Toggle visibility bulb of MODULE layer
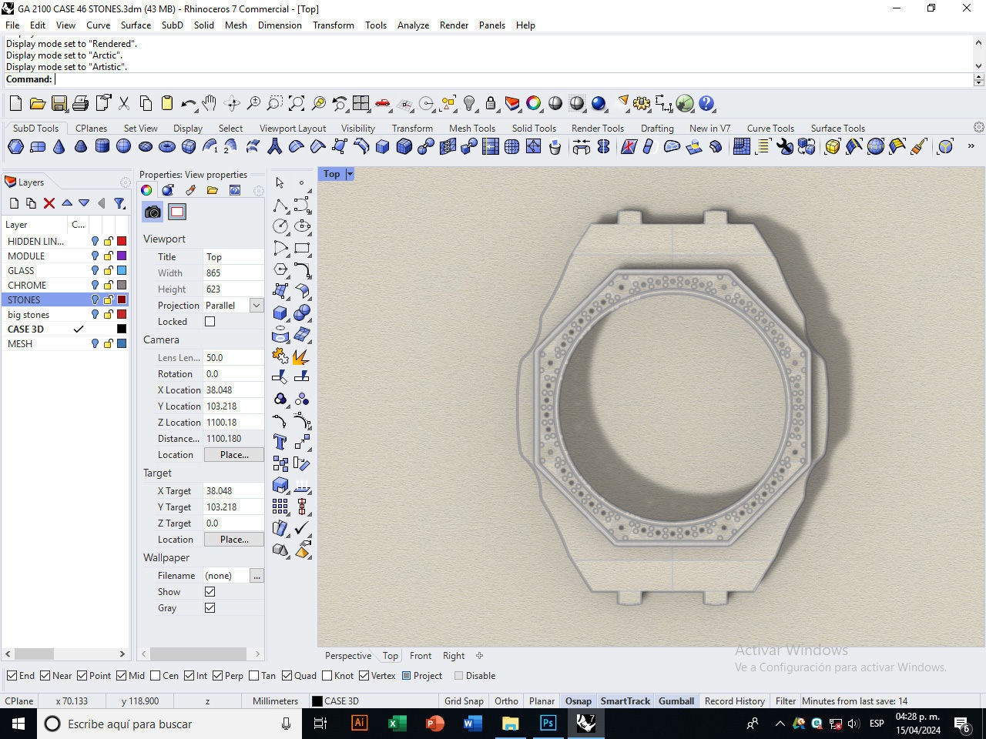The height and width of the screenshot is (739, 986). 95,256
